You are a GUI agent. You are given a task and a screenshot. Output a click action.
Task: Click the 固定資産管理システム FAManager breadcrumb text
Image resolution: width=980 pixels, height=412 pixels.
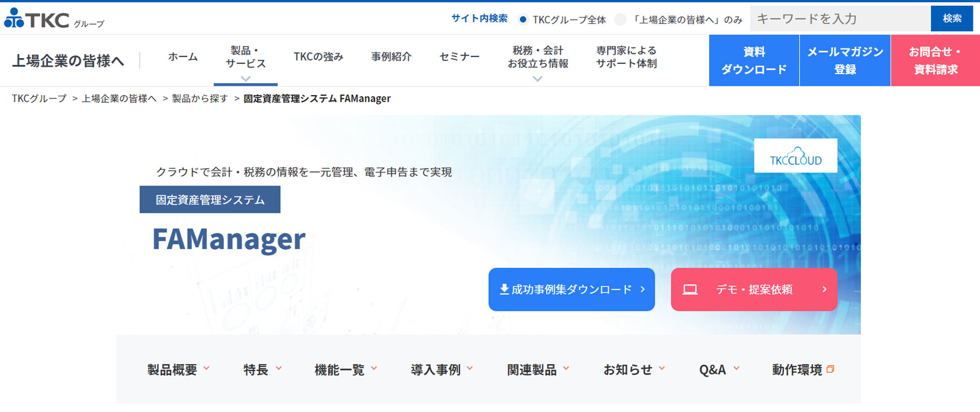point(317,99)
